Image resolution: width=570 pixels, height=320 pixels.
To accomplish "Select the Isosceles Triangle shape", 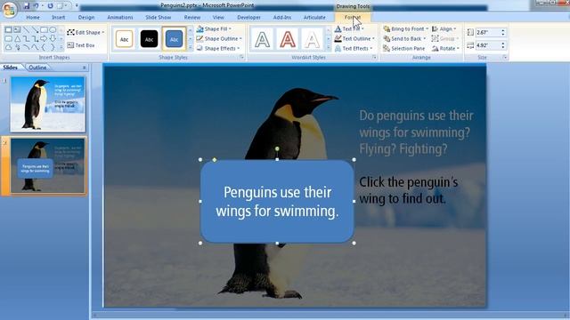I will pyautogui.click(x=17, y=38).
